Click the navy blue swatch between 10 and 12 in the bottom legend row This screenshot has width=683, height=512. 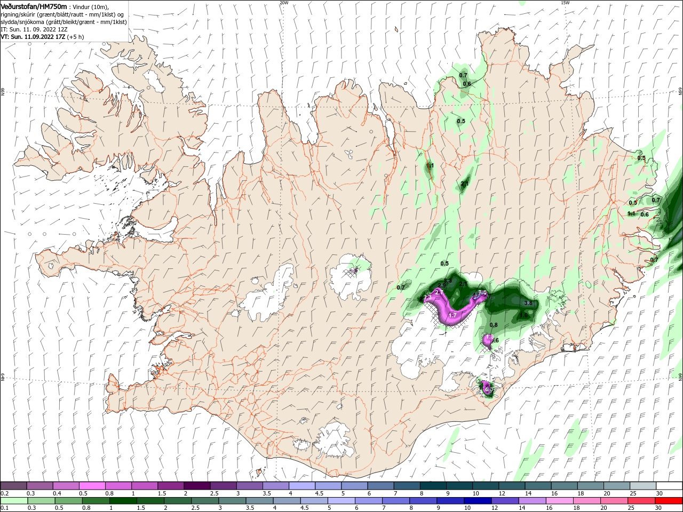click(477, 501)
